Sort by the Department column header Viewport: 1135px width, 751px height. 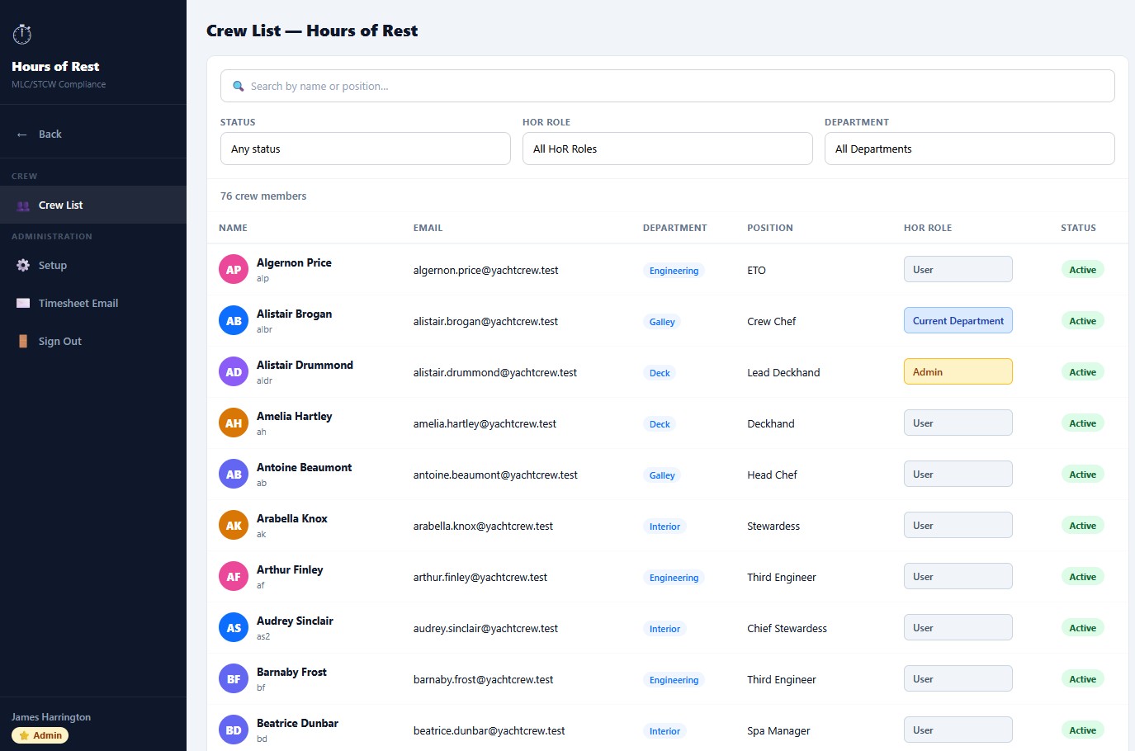click(x=674, y=228)
